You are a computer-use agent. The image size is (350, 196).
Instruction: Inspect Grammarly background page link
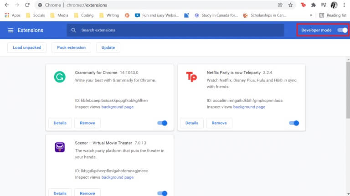click(x=118, y=107)
